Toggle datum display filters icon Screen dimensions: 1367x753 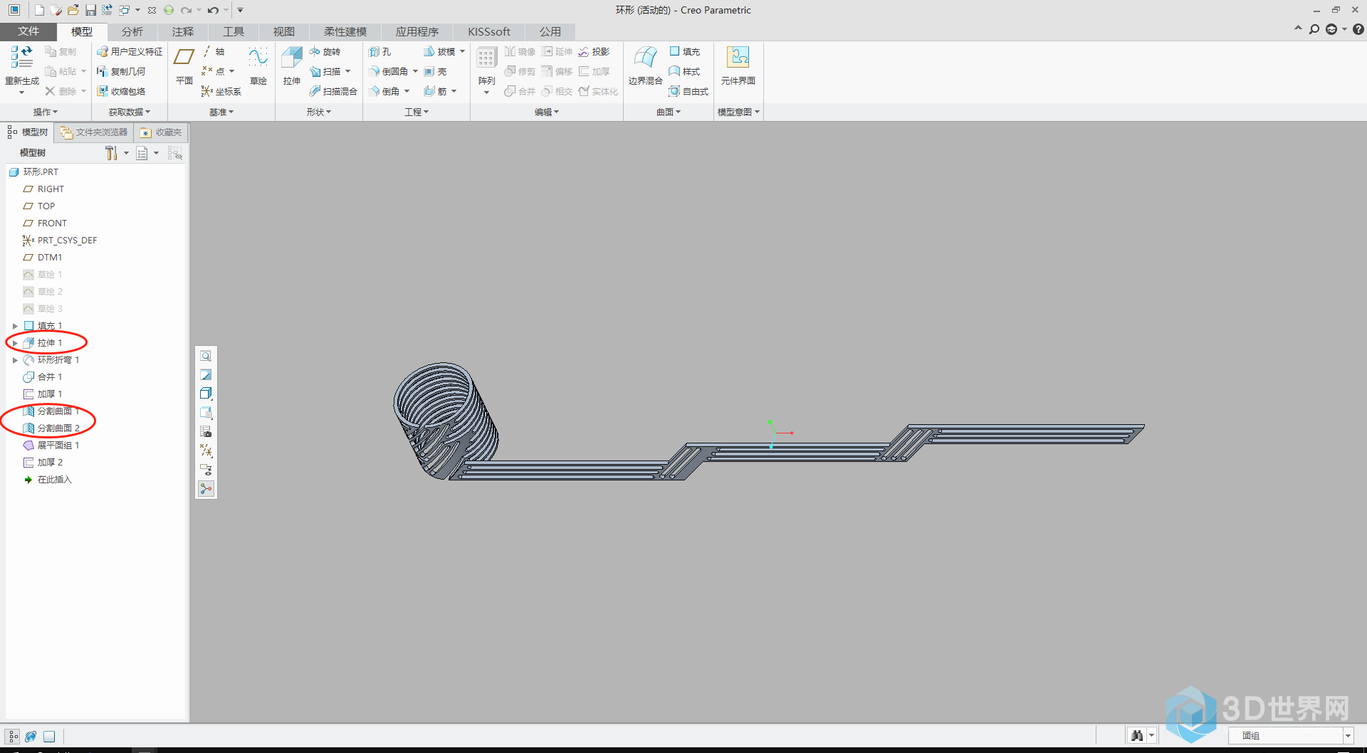tap(206, 451)
